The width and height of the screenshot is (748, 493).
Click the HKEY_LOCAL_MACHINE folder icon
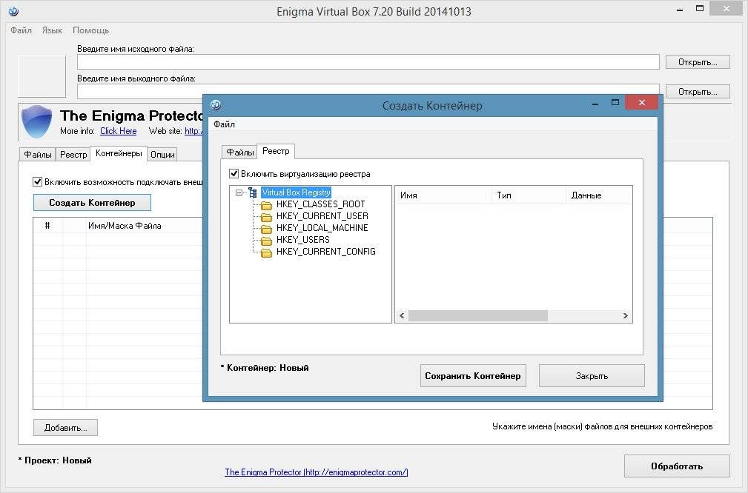click(x=266, y=229)
